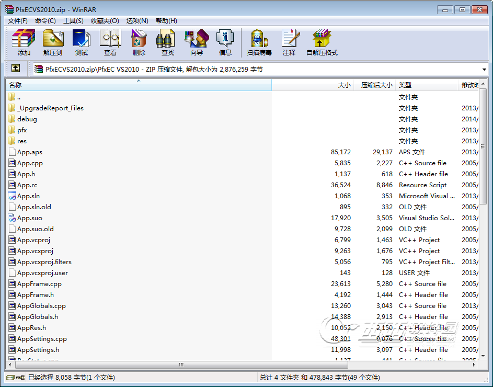Viewport: 493px width, 387px height.
Task: Click the App.cpp source file icon
Action: 12,163
